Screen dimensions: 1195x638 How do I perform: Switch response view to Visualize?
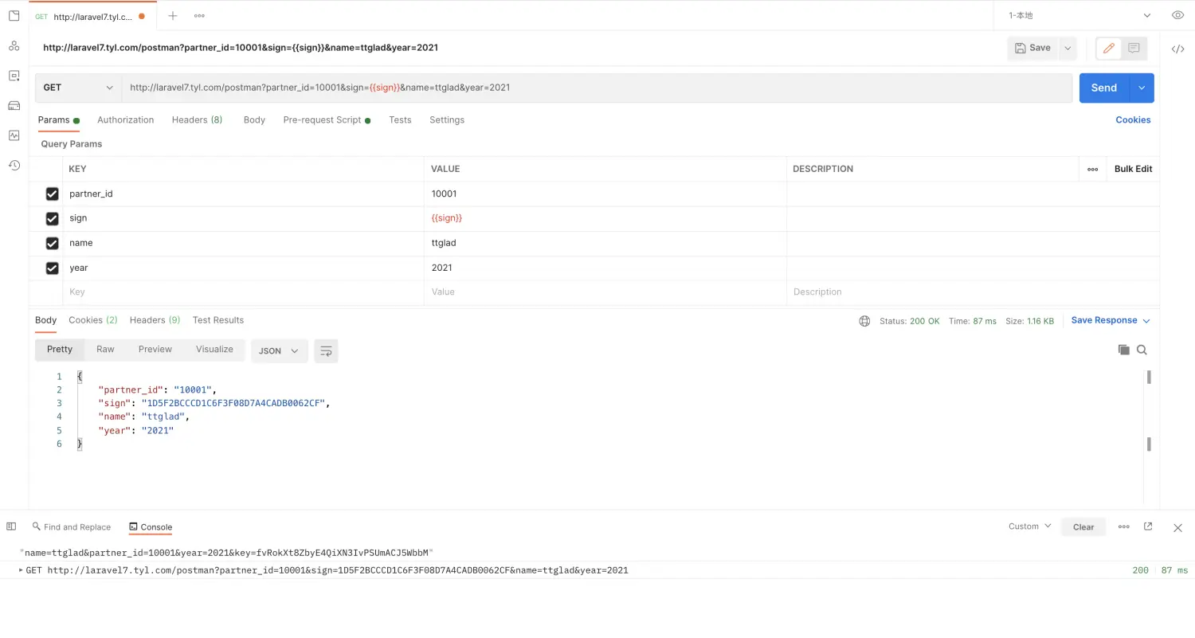click(214, 350)
